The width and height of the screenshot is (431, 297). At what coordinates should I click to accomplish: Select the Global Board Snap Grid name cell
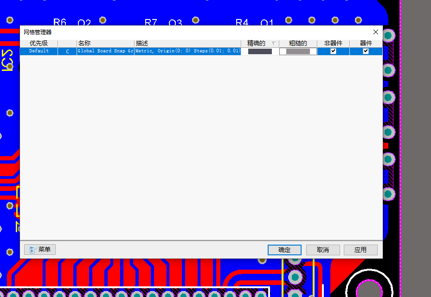coord(106,51)
